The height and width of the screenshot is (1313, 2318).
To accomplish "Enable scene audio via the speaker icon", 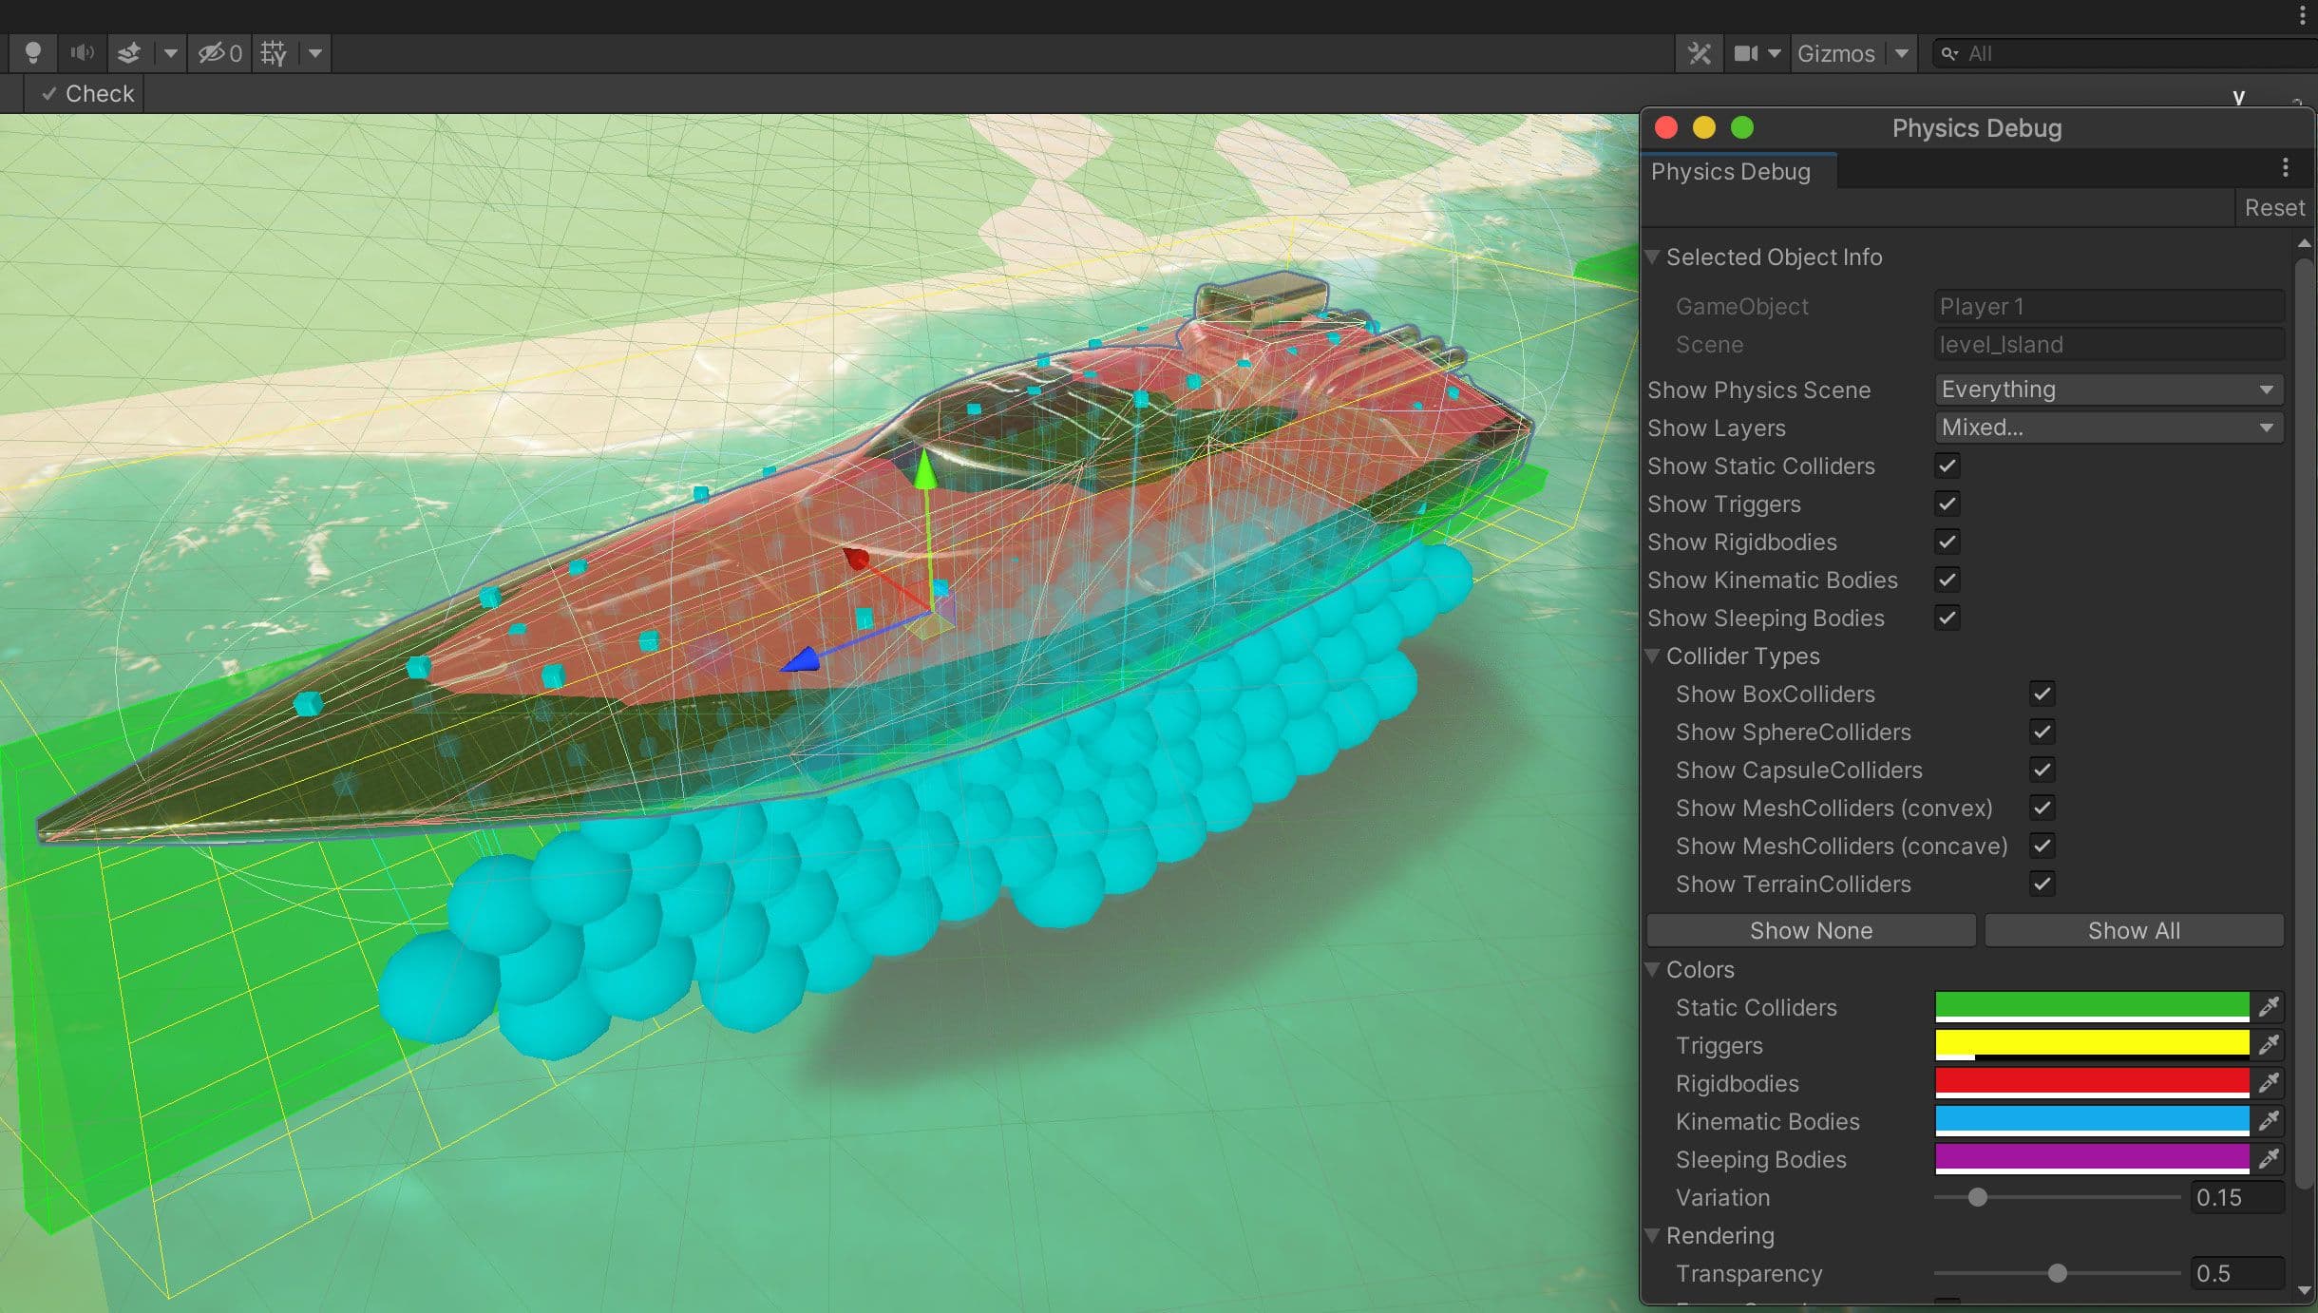I will pyautogui.click(x=82, y=53).
